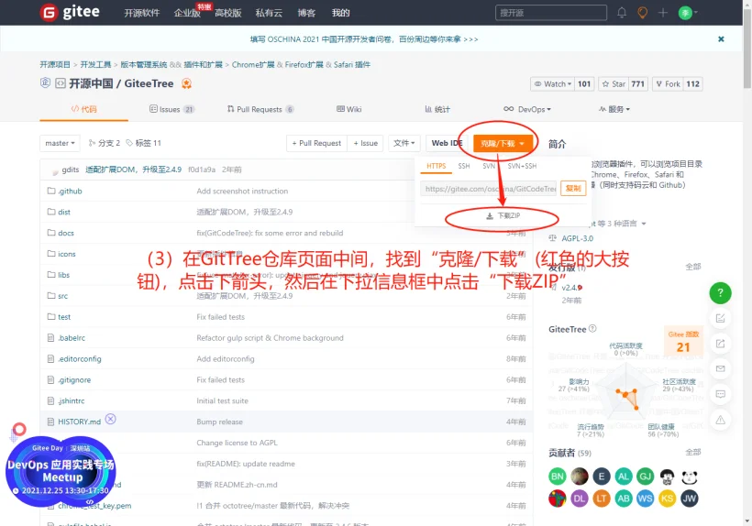Click the 标签 11 tags link

143,143
